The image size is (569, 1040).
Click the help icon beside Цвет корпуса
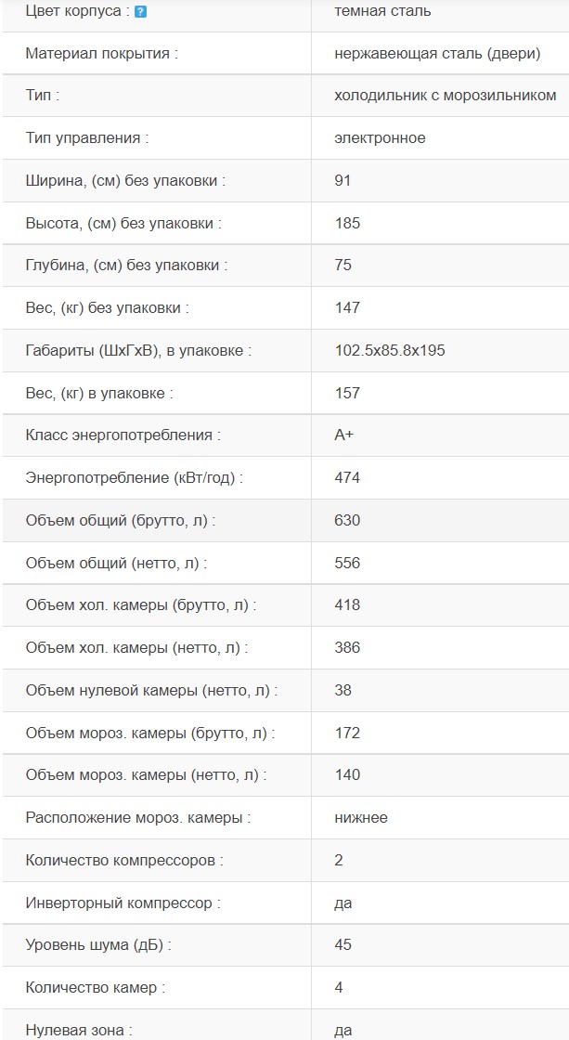pos(140,12)
